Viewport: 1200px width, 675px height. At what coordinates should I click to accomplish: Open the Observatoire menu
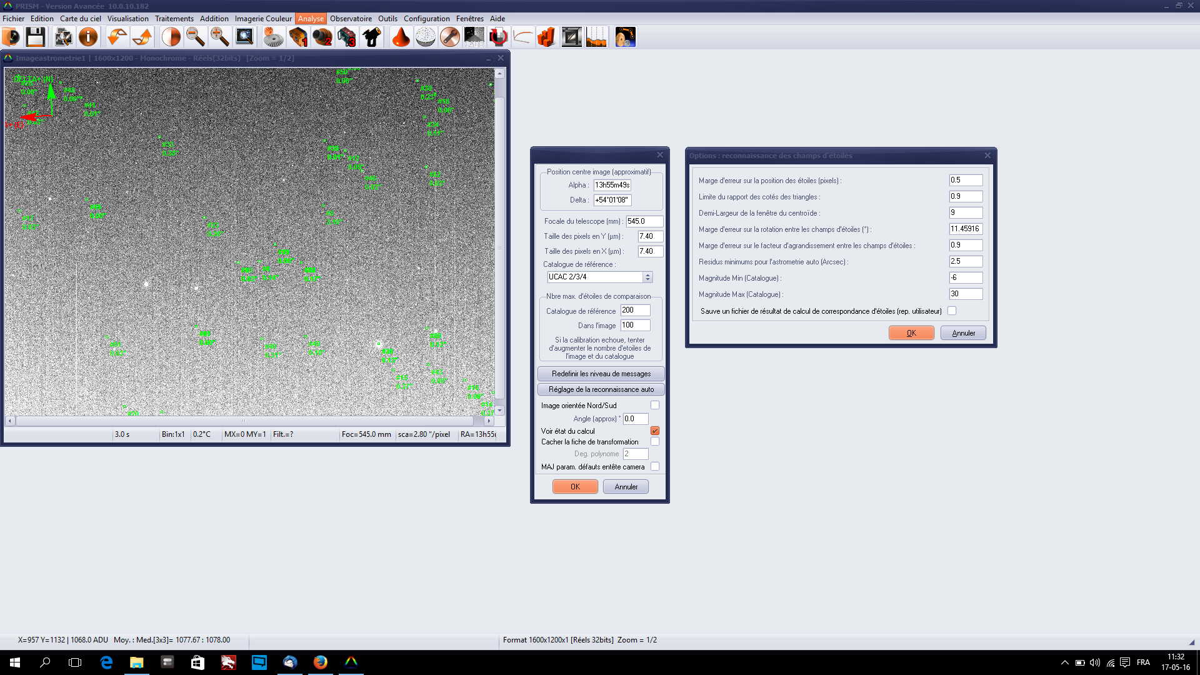[351, 19]
